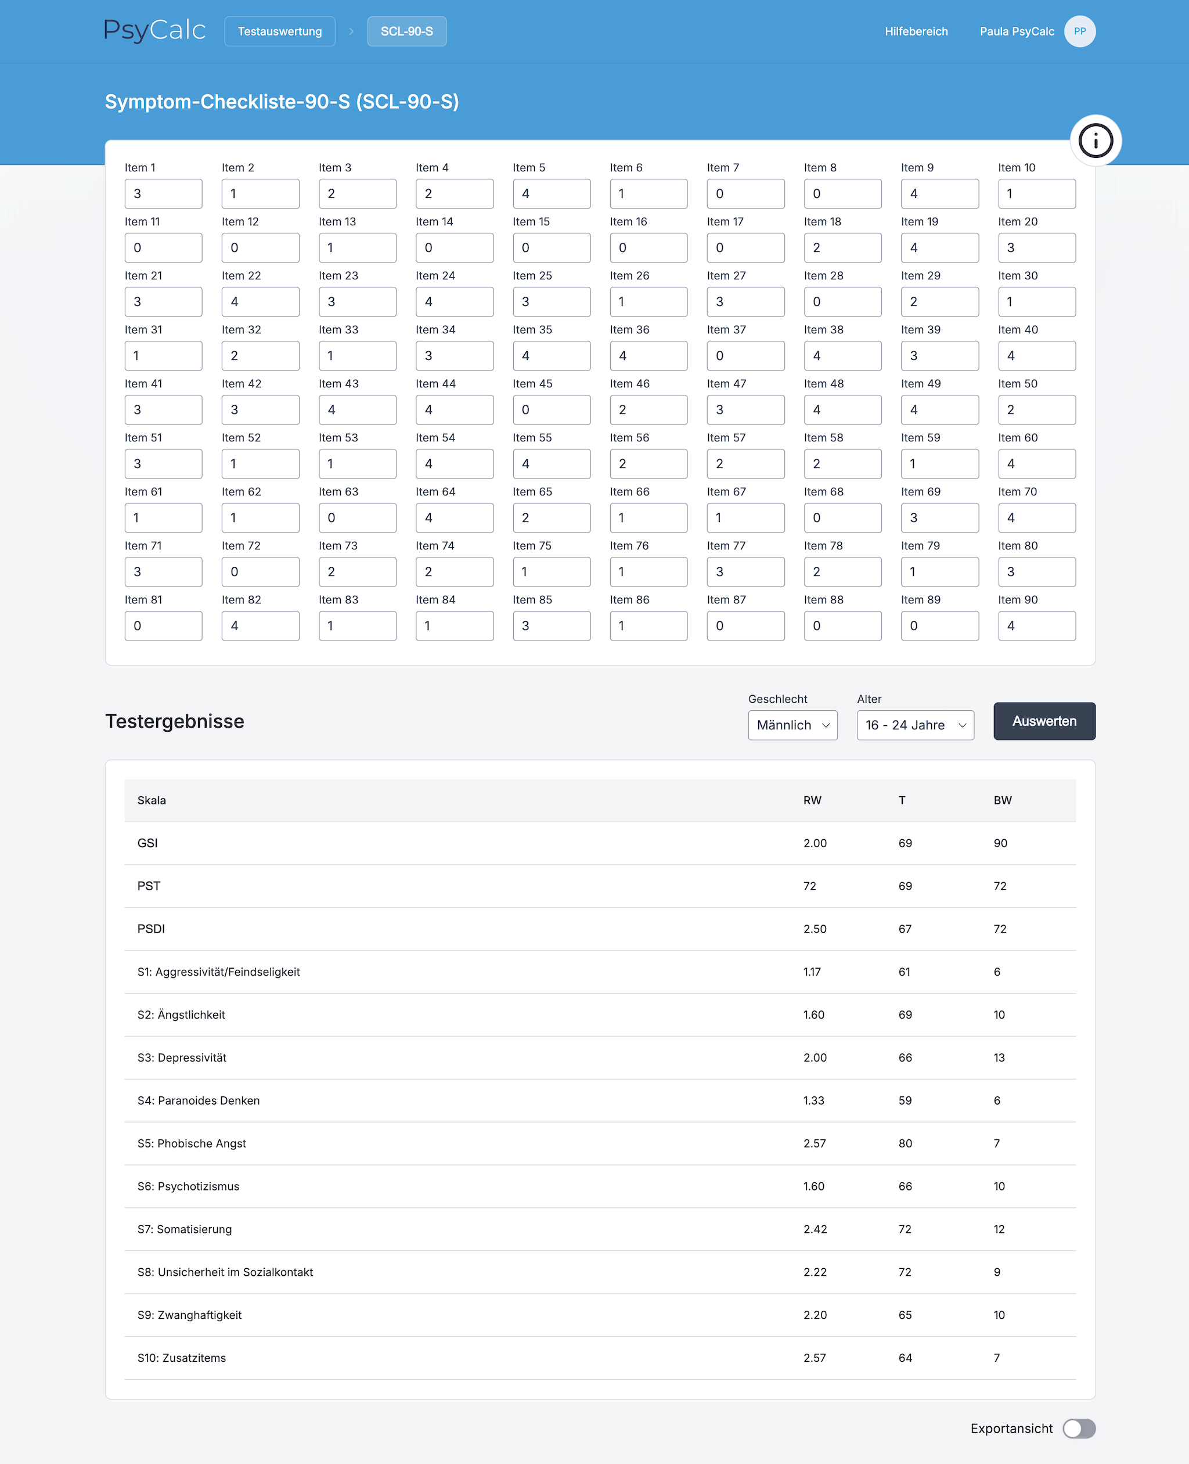Image resolution: width=1189 pixels, height=1464 pixels.
Task: Click the PsyCalc logo
Action: 155,30
